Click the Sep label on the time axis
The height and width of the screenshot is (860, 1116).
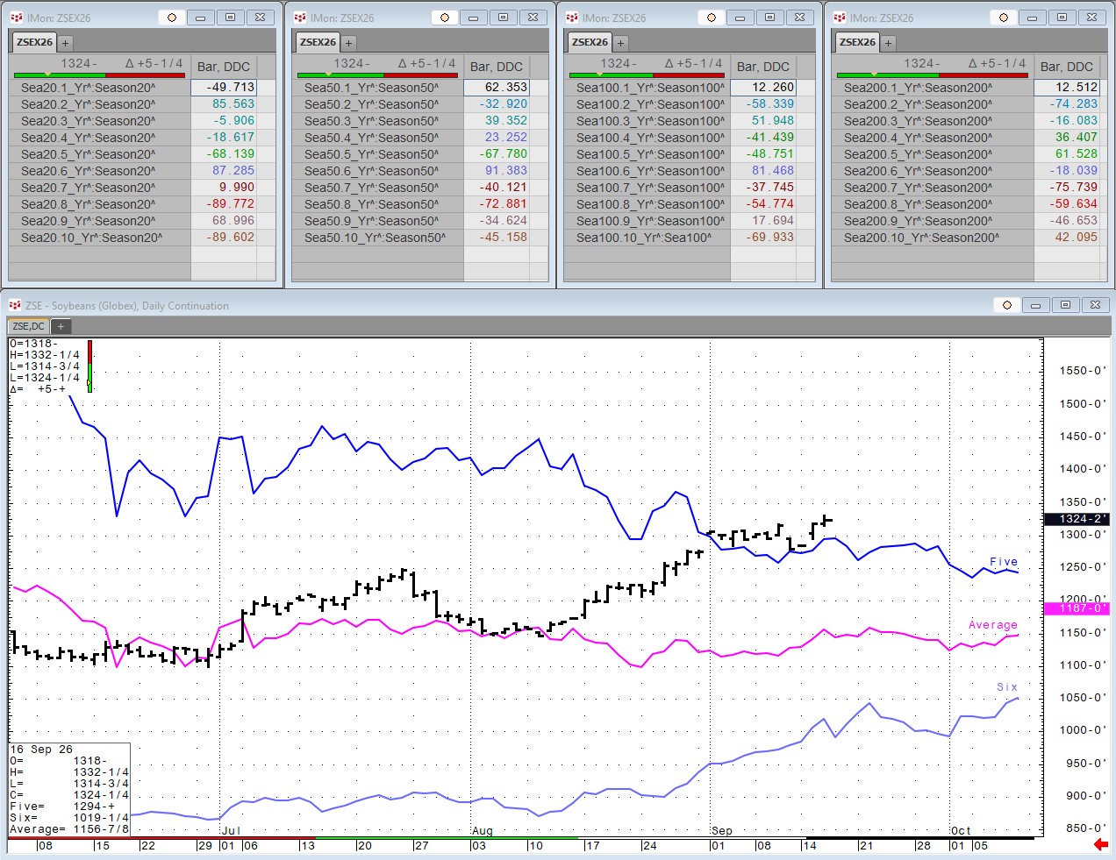click(722, 830)
